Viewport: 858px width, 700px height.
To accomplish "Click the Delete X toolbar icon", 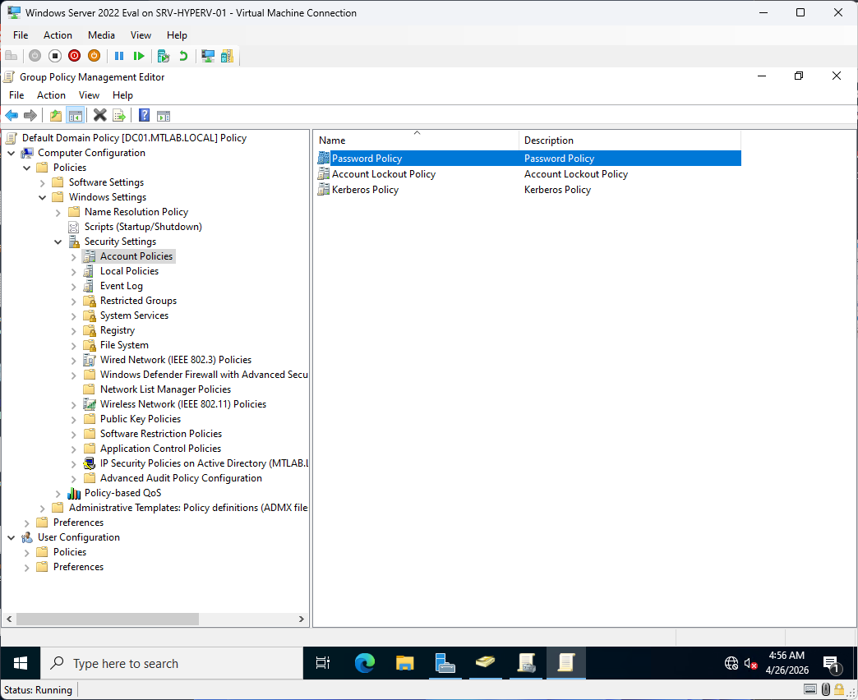I will tap(99, 115).
